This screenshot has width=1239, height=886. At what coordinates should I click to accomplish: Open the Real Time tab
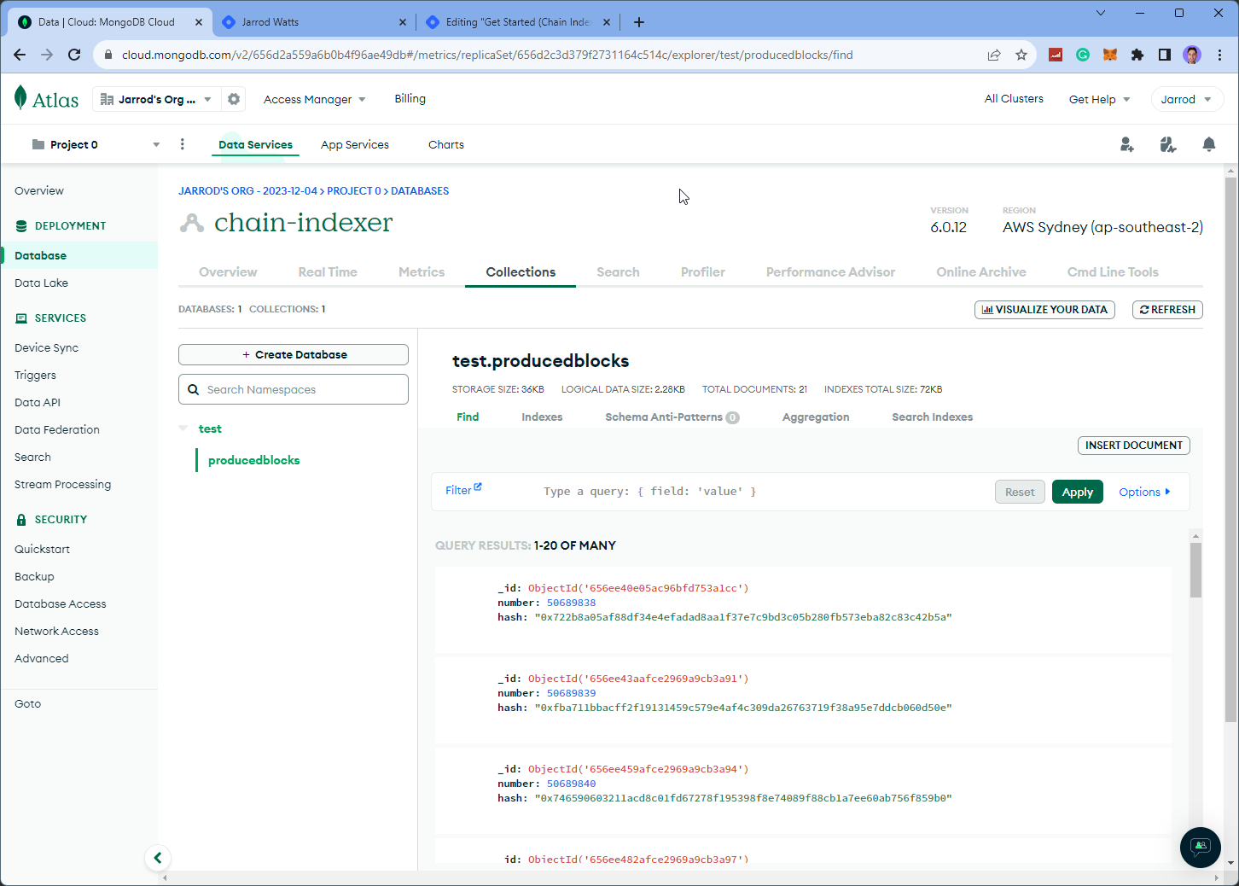(328, 271)
